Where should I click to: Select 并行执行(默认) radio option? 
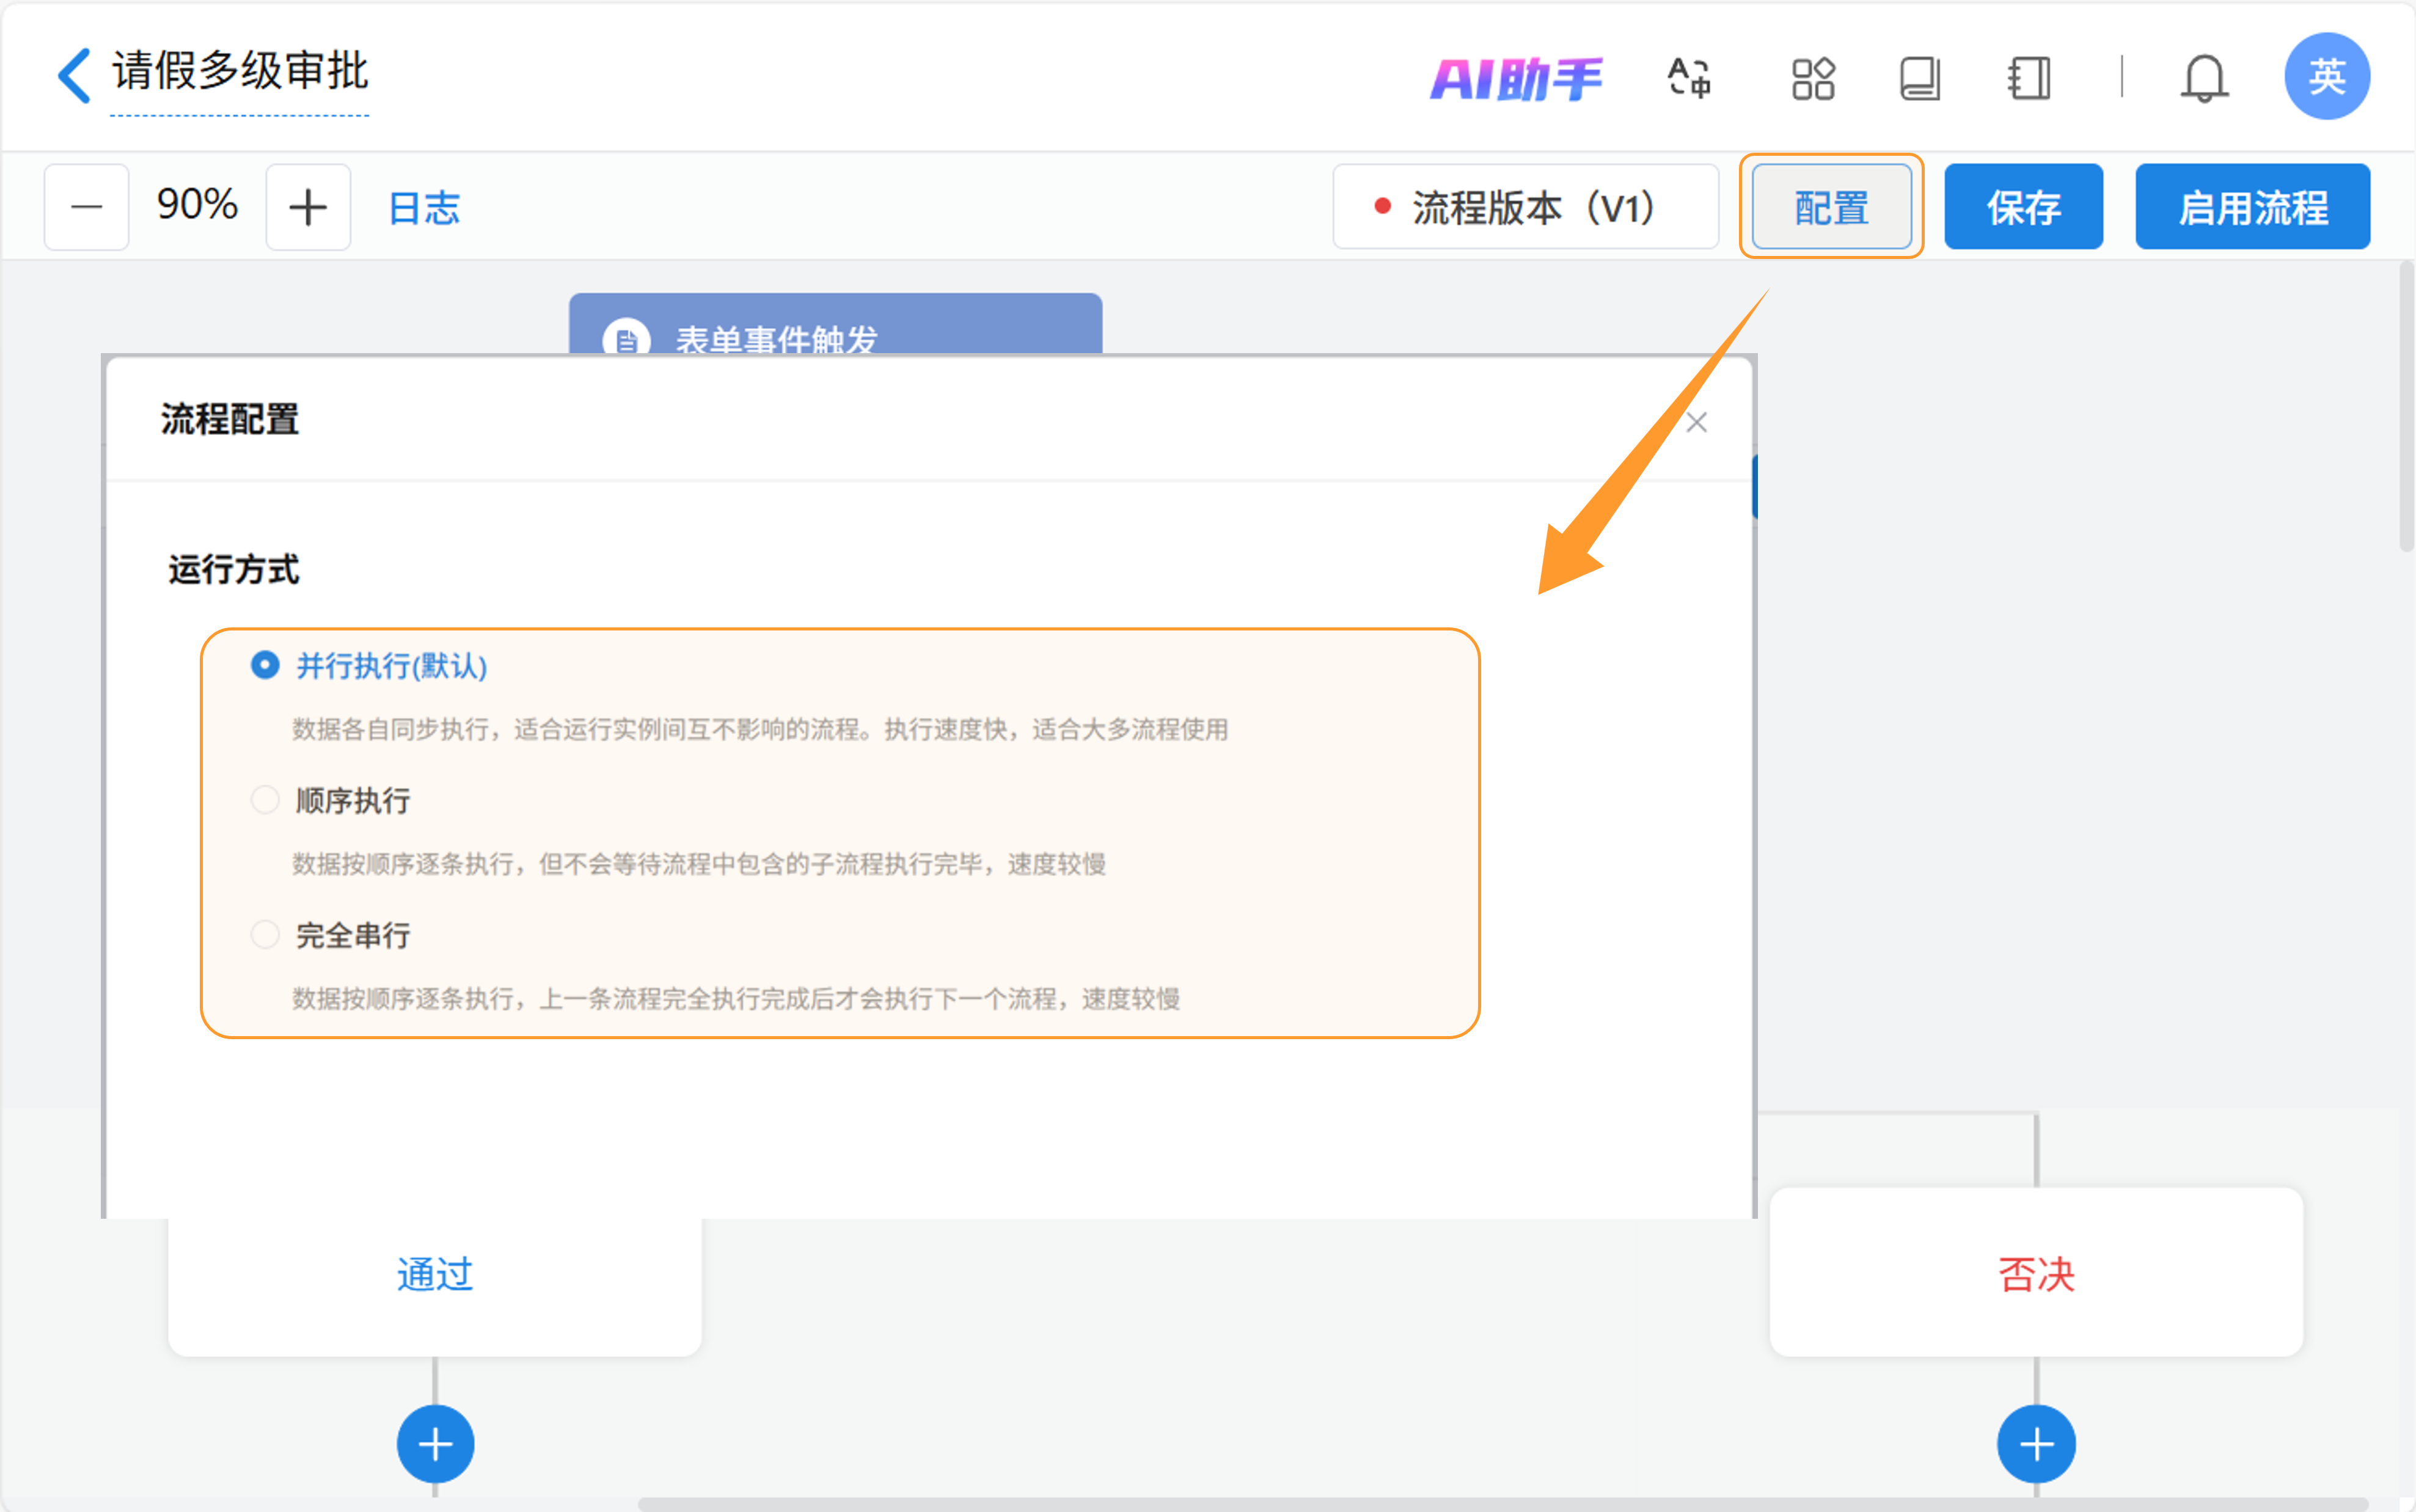(x=265, y=665)
